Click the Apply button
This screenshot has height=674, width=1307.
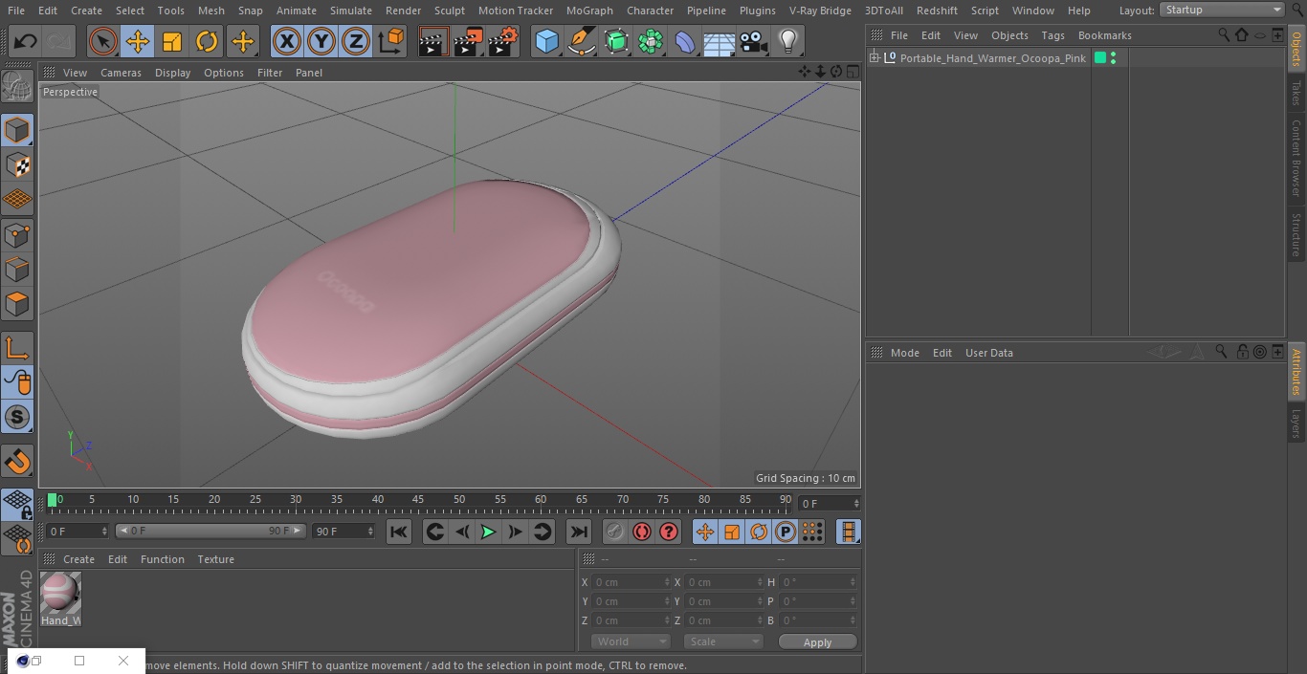[x=817, y=642]
